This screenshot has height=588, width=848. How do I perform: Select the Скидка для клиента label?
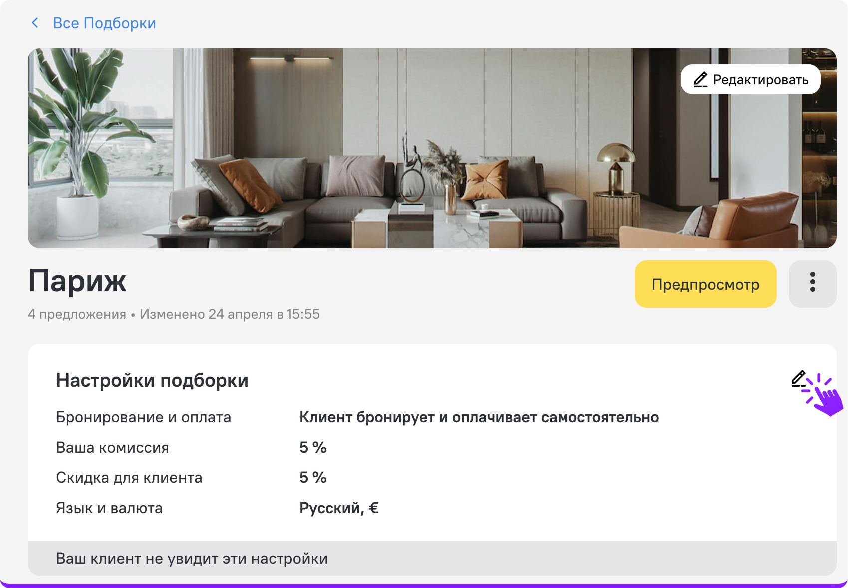pyautogui.click(x=129, y=478)
